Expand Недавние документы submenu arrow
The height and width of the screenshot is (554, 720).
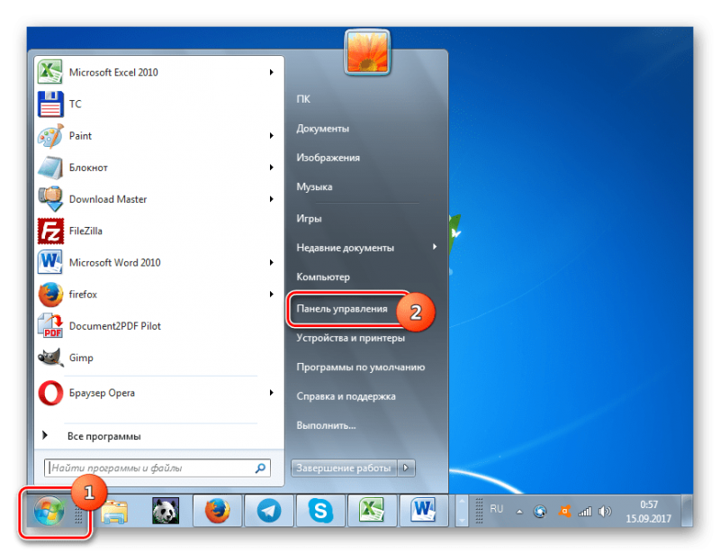435,247
